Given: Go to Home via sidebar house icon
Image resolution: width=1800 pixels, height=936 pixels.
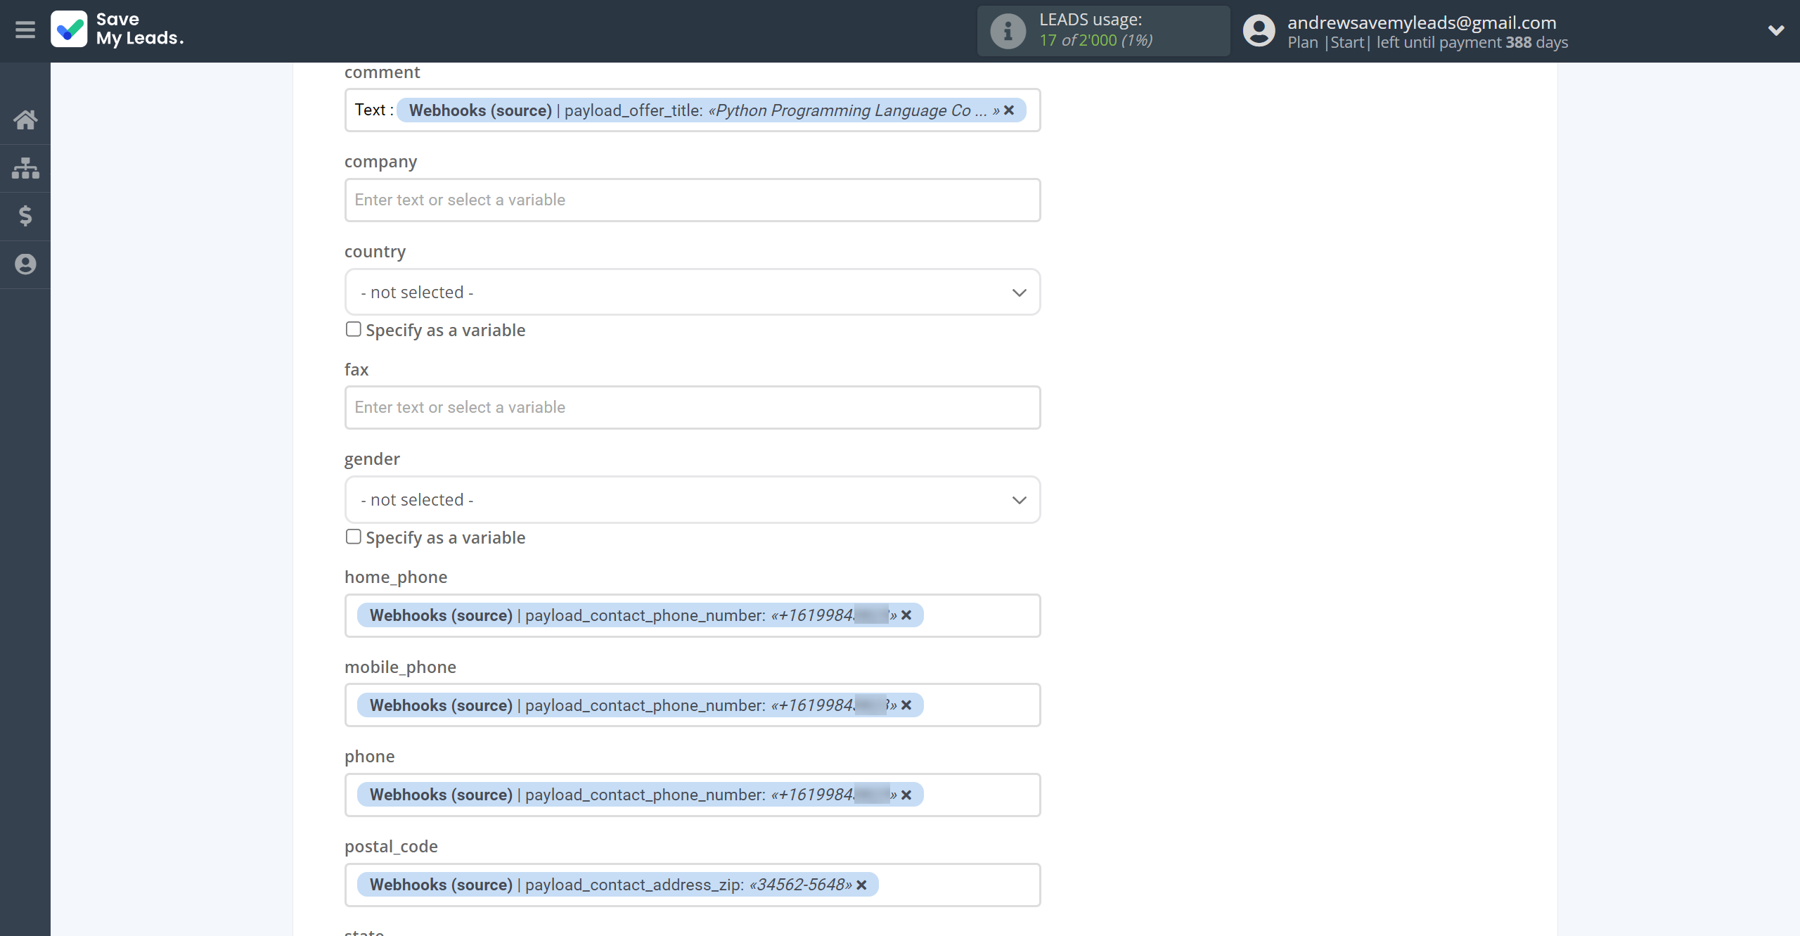Looking at the screenshot, I should click(25, 120).
